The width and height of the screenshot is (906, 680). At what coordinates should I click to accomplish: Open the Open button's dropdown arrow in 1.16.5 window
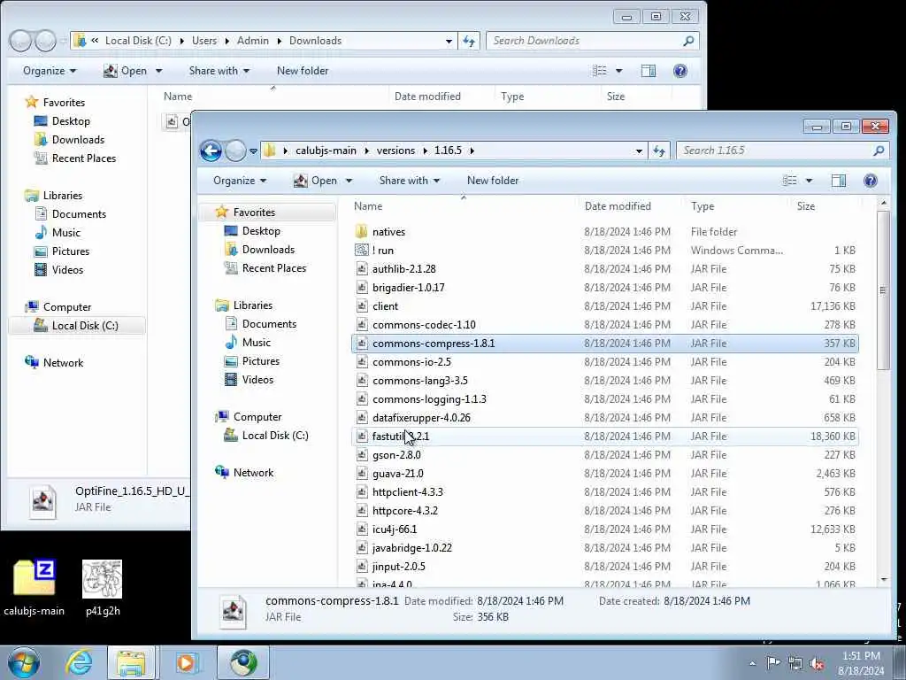click(x=349, y=181)
